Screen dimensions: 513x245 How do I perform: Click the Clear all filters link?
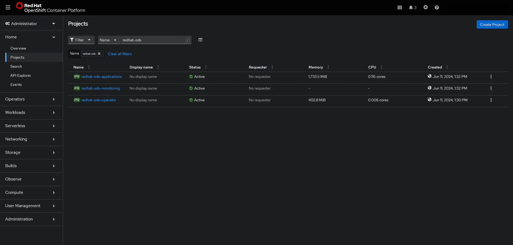tap(120, 54)
